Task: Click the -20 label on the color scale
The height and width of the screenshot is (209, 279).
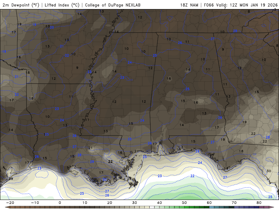Action: pos(10,203)
